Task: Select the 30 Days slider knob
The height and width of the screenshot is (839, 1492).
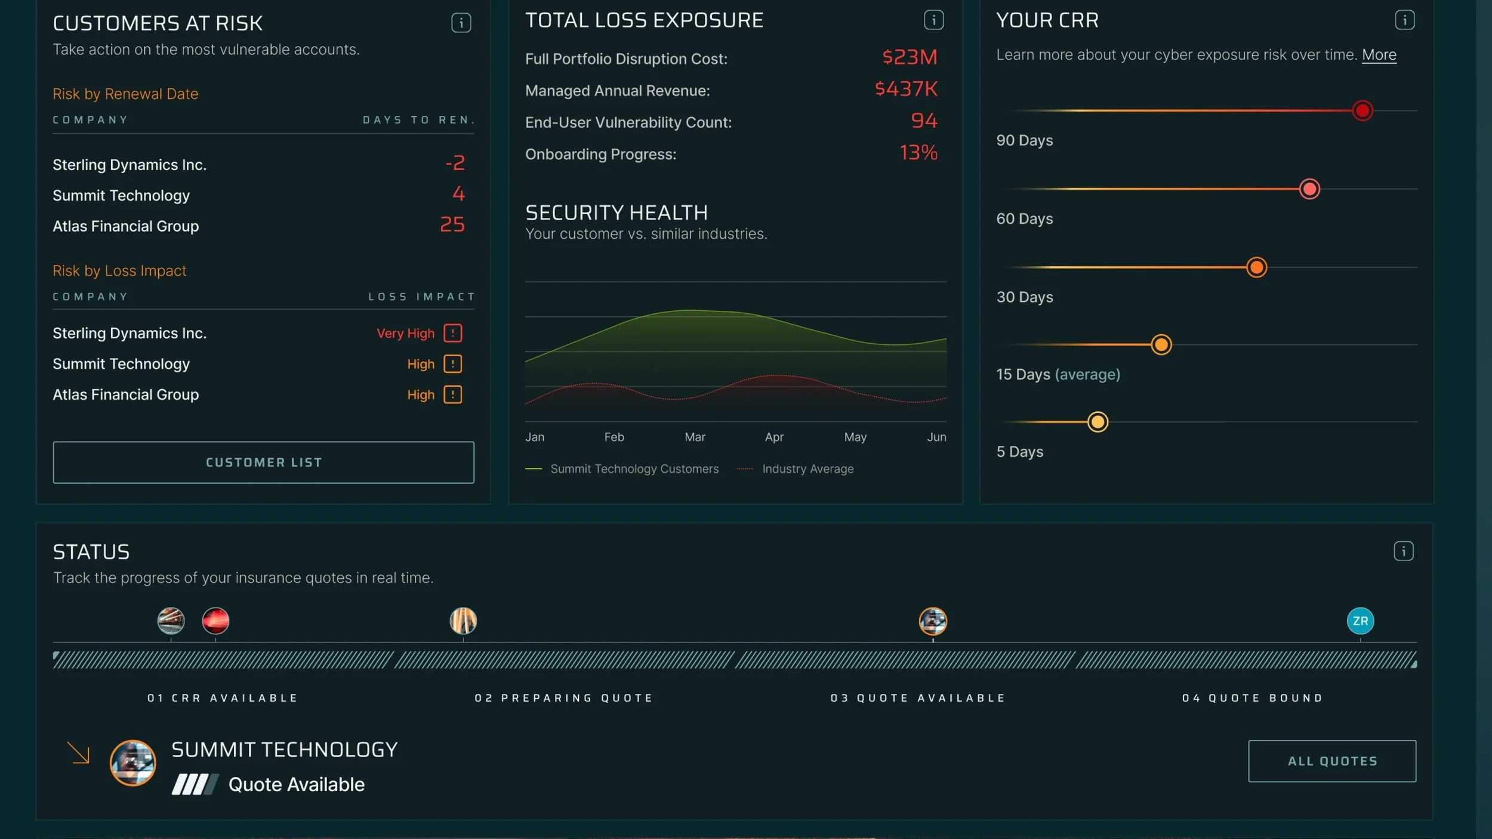Action: click(x=1256, y=267)
